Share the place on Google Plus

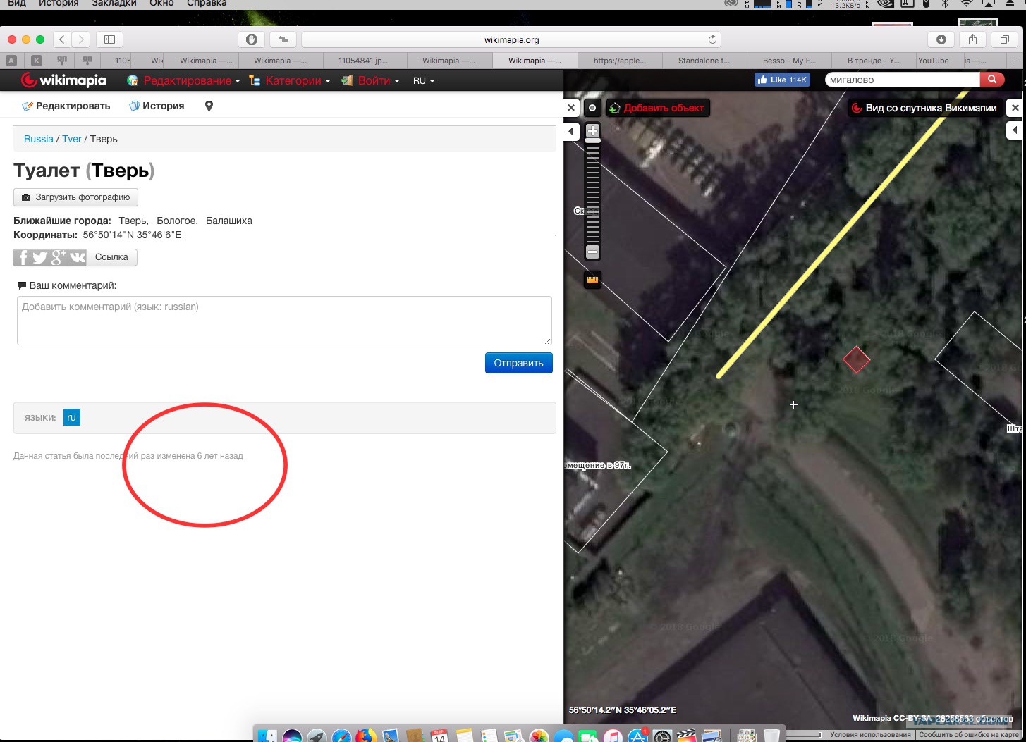tap(59, 257)
